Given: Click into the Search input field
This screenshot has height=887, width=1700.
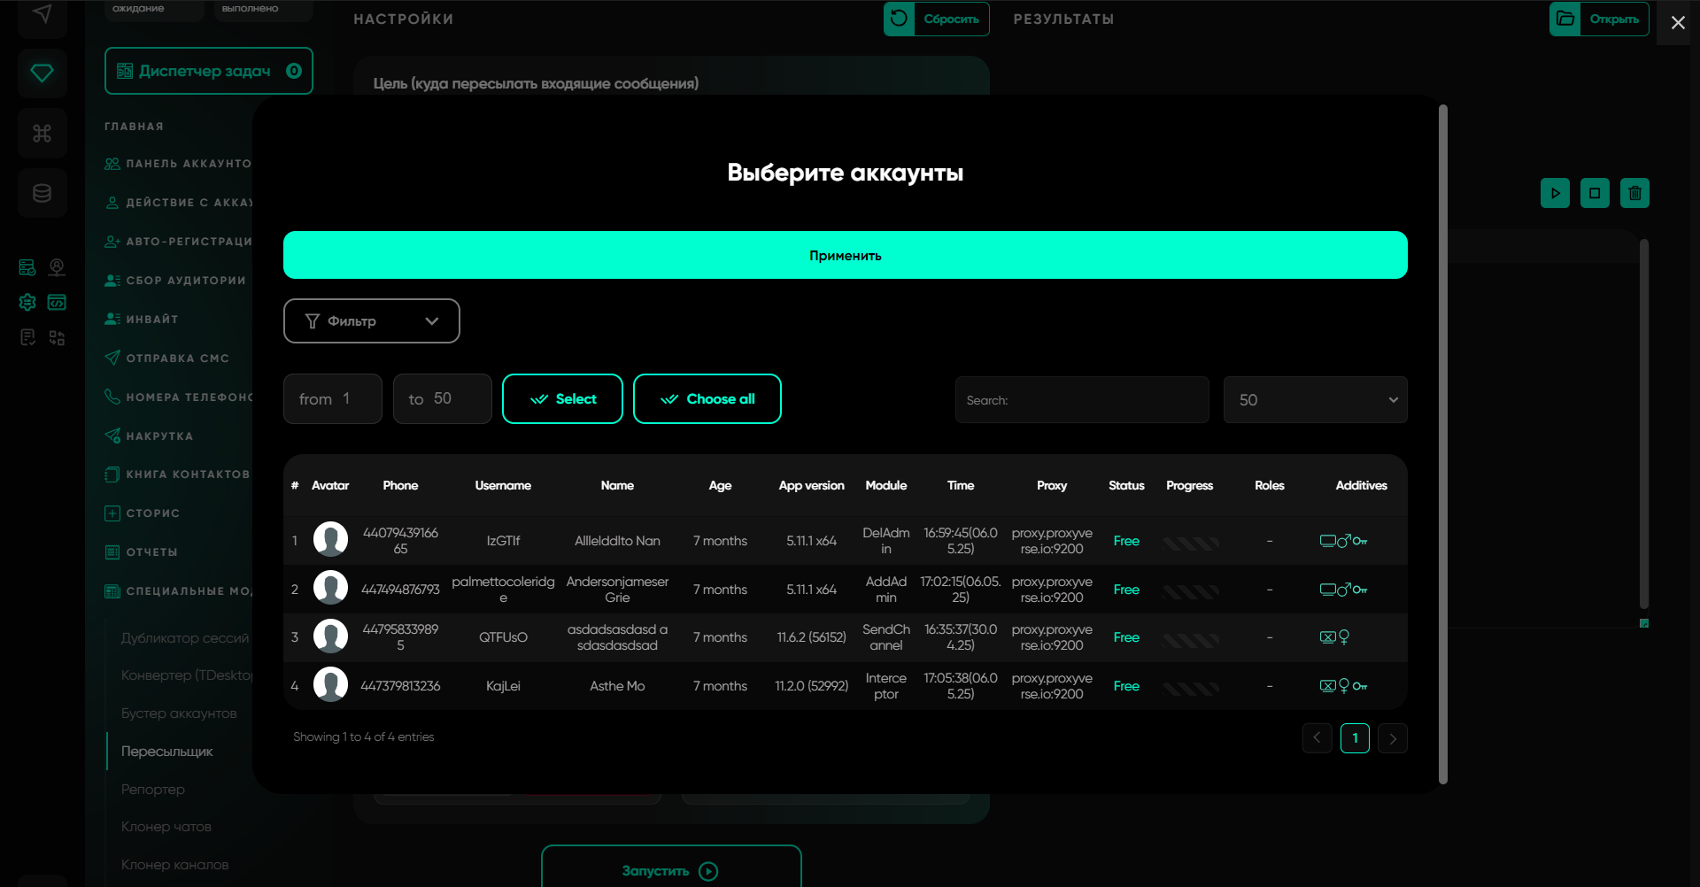Looking at the screenshot, I should coord(1082,400).
